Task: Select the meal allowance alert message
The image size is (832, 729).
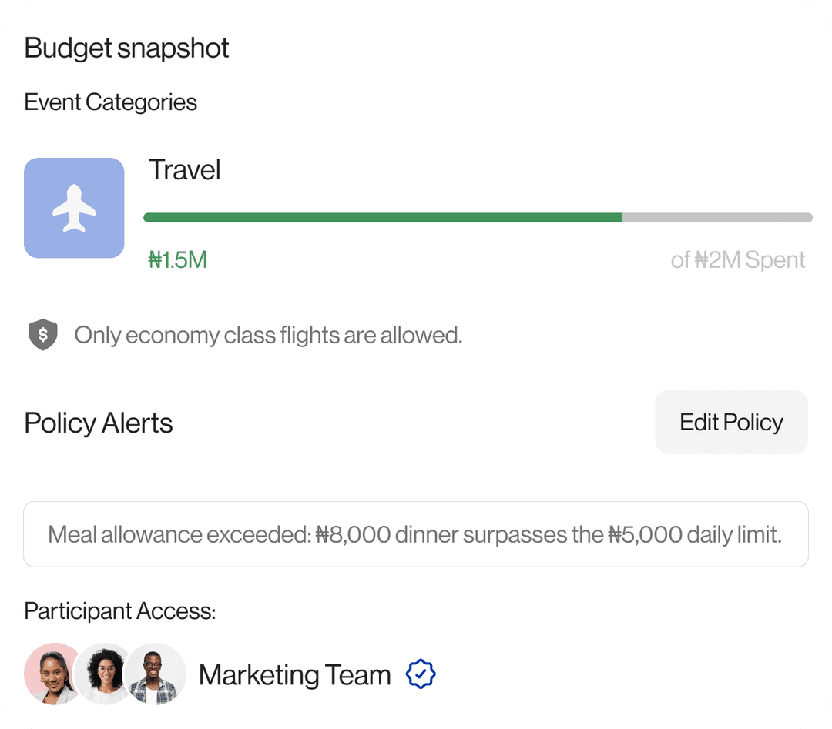Action: pos(415,533)
